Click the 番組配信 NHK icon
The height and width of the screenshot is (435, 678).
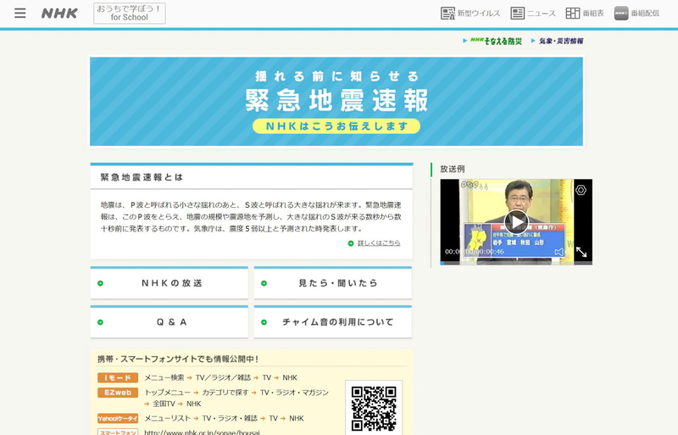coord(621,14)
